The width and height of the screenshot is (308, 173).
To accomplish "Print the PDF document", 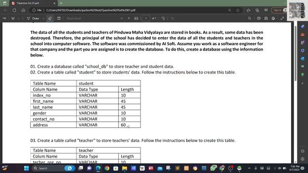I will (x=259, y=18).
